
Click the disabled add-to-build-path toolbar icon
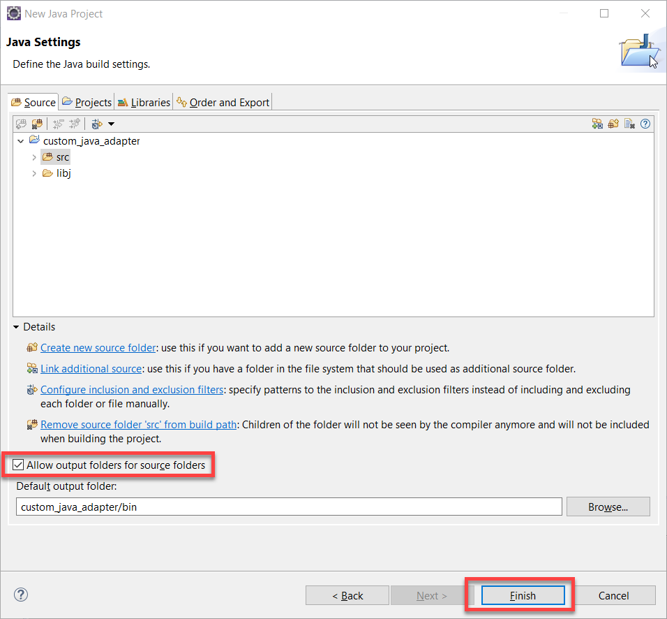point(21,124)
